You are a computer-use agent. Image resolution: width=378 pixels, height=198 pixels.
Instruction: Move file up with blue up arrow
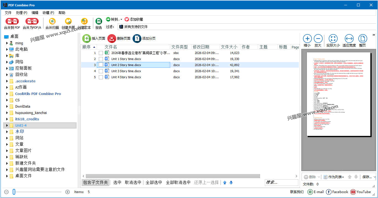point(225,182)
